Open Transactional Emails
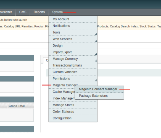The image size is (161, 138). (73, 65)
